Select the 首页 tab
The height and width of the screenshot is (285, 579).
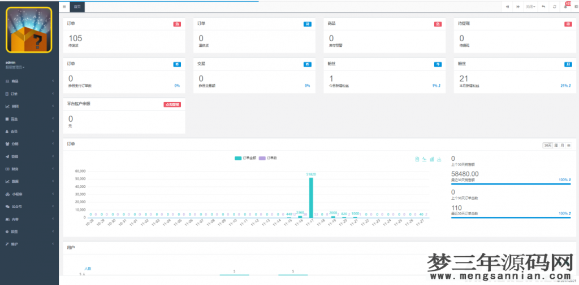tap(77, 7)
